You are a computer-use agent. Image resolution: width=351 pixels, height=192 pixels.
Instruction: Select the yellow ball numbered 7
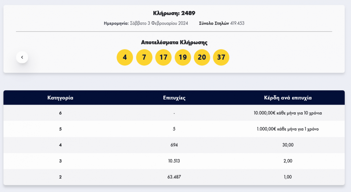144,57
